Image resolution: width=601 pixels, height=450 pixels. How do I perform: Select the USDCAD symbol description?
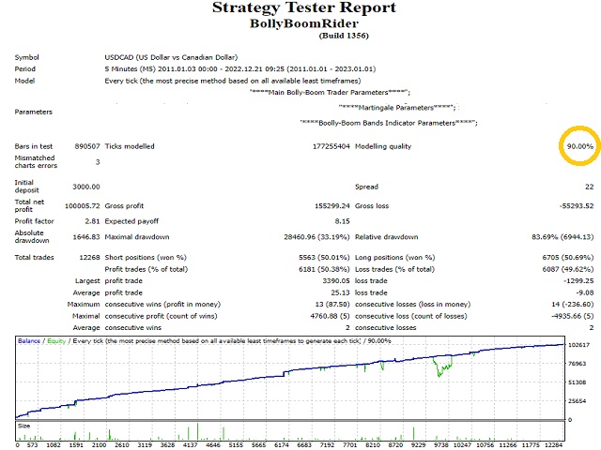[x=171, y=57]
